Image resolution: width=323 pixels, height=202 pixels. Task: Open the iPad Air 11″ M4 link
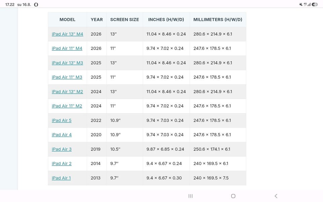click(x=67, y=48)
